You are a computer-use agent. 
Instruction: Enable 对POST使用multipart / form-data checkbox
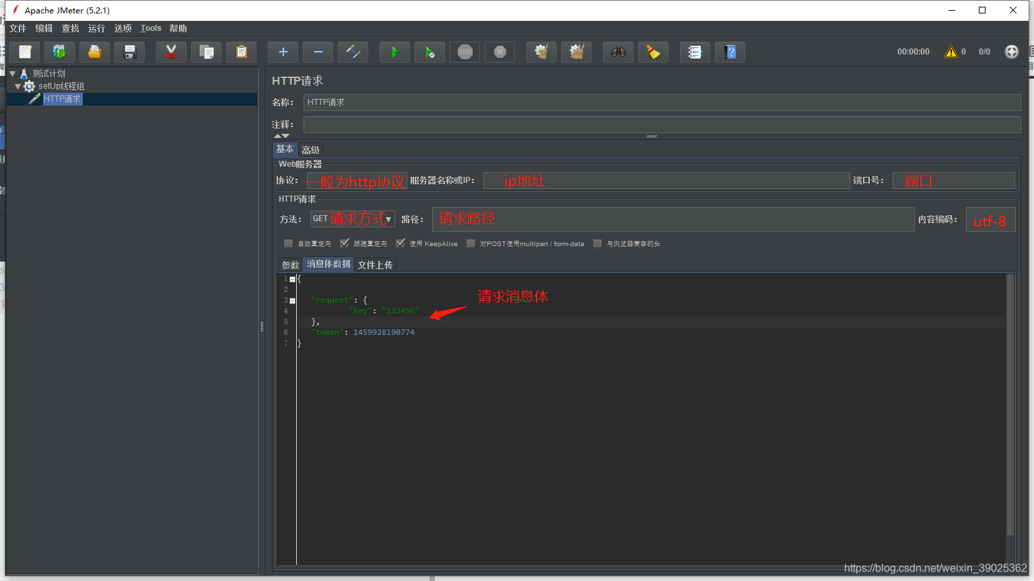[x=471, y=243]
